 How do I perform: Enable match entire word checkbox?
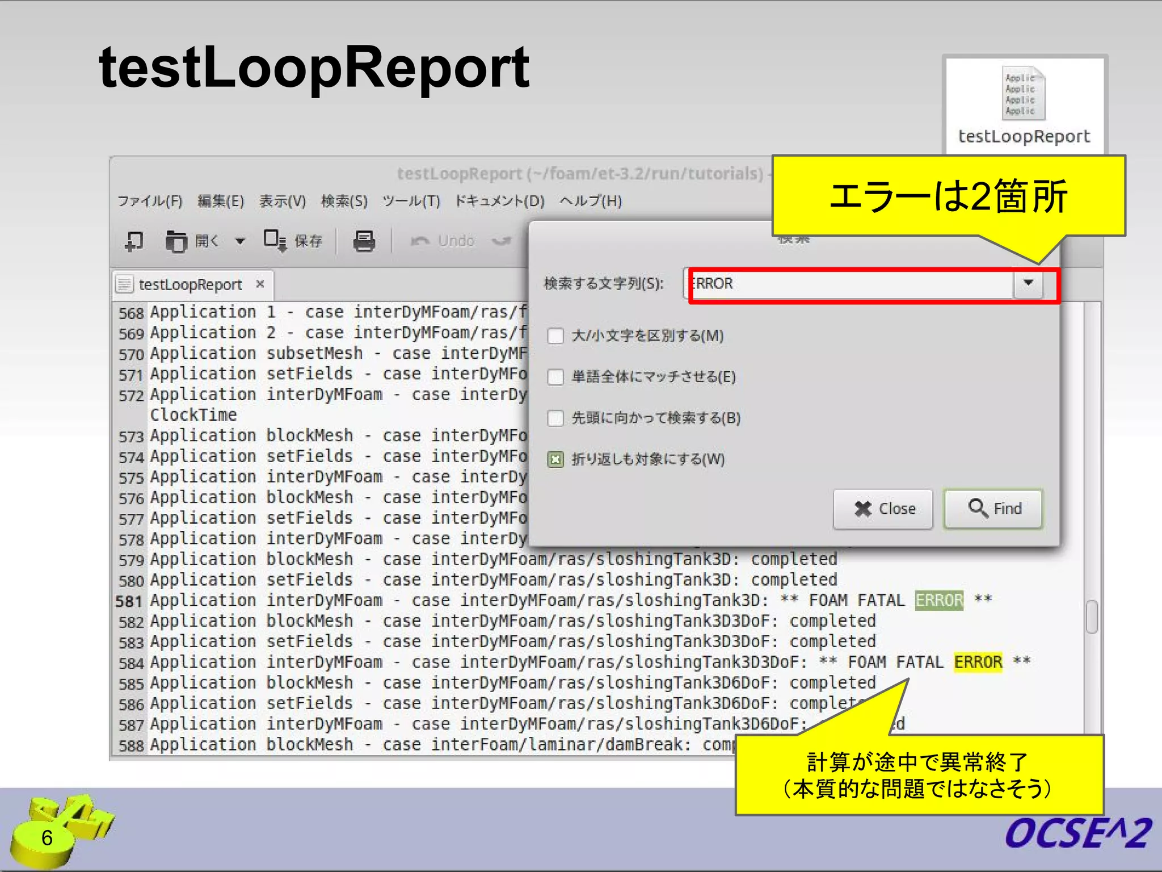(x=555, y=377)
